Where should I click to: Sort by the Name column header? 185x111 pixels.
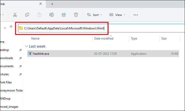click(35, 39)
